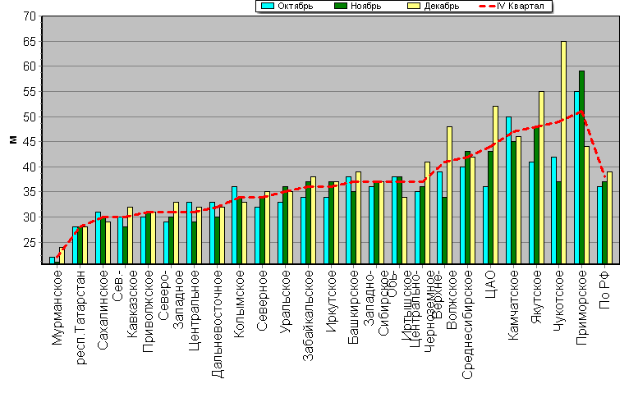
Task: Select the Декабрь legend label
Action: [x=442, y=6]
